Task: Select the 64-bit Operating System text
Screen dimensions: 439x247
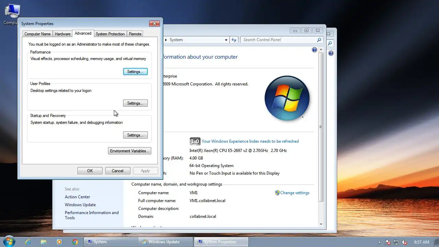Action: pos(212,166)
